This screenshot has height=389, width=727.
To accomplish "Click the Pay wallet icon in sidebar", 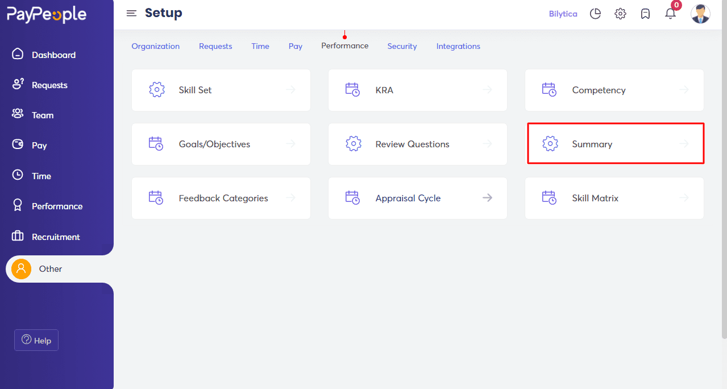I will pos(18,144).
